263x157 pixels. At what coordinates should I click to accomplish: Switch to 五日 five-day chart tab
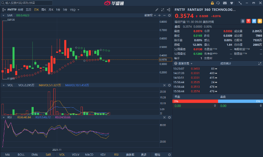coord(28,10)
